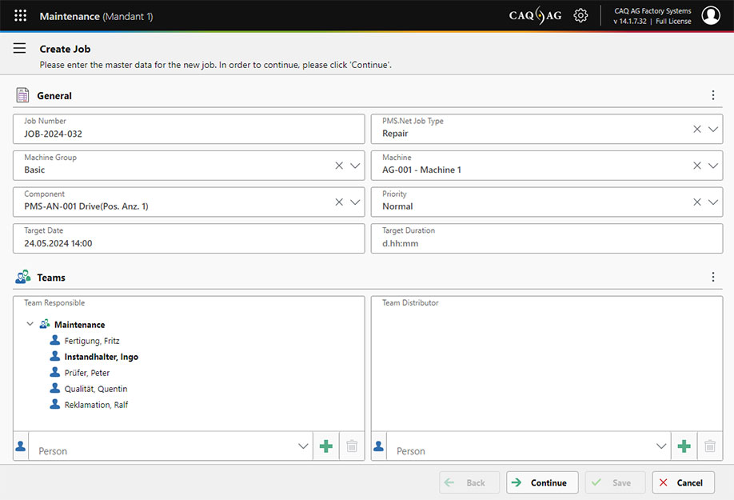Open the Team Responsible Person dropdown
The height and width of the screenshot is (500, 734).
pyautogui.click(x=303, y=446)
